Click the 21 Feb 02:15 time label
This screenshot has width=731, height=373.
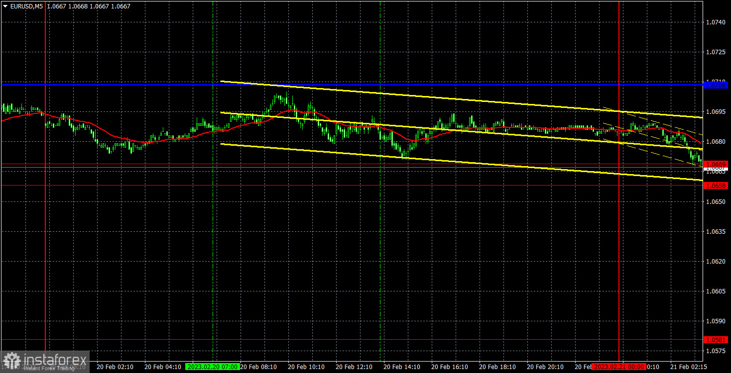688,367
